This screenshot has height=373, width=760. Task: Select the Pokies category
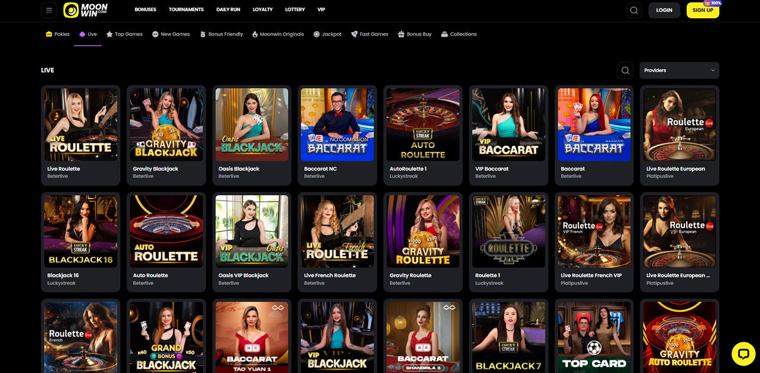click(x=58, y=34)
